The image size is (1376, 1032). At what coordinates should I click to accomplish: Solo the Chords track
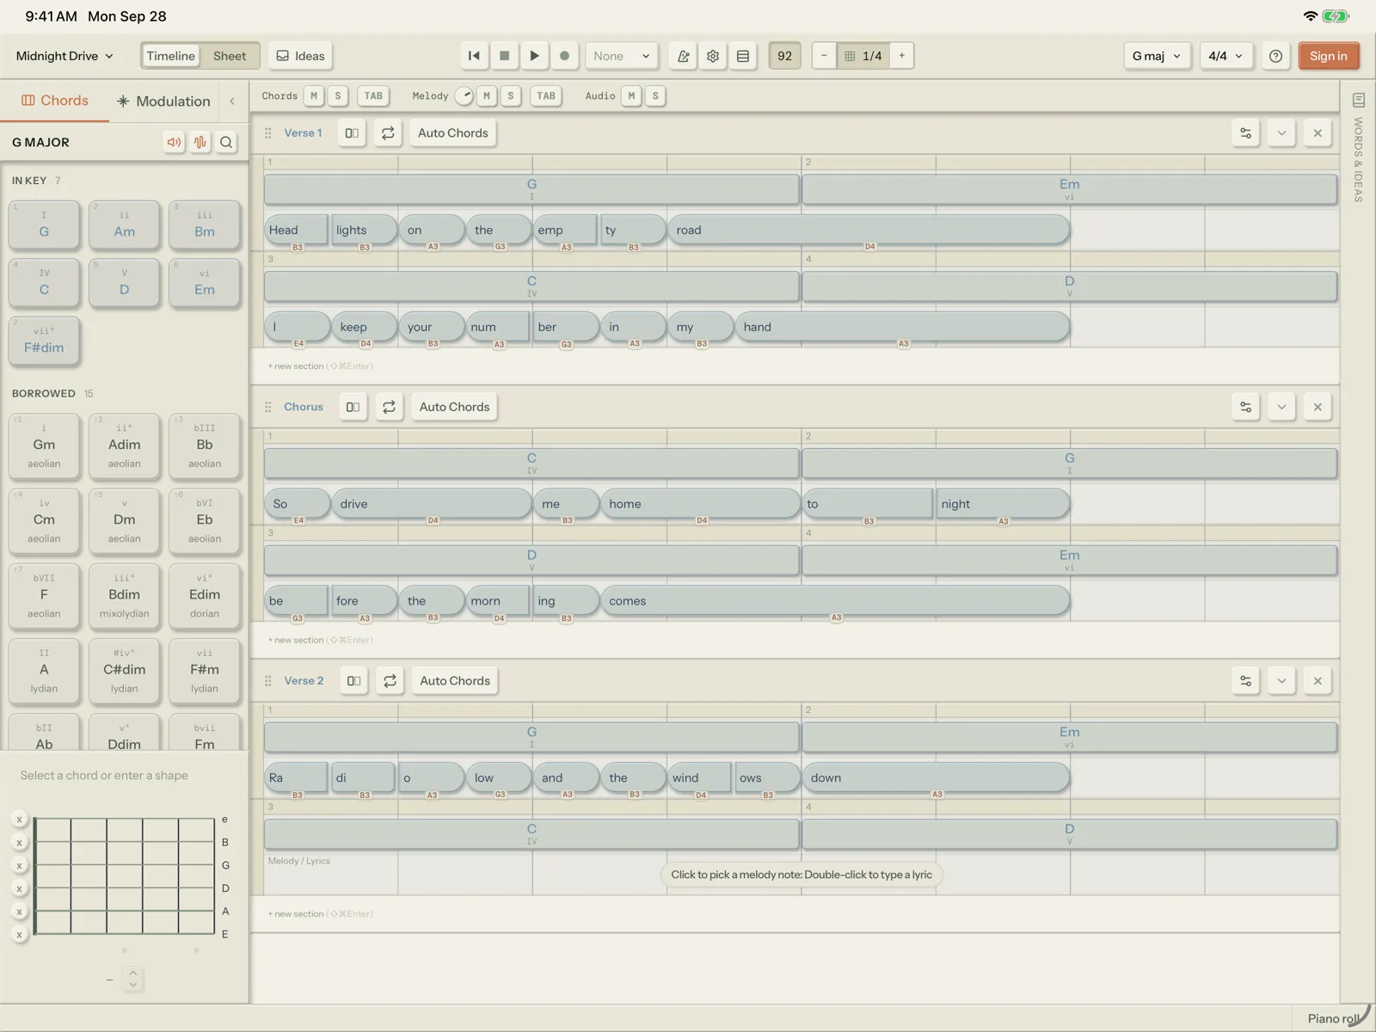(x=338, y=95)
